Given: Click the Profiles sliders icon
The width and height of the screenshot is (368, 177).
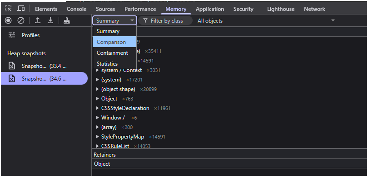Looking at the screenshot, I should [12, 35].
